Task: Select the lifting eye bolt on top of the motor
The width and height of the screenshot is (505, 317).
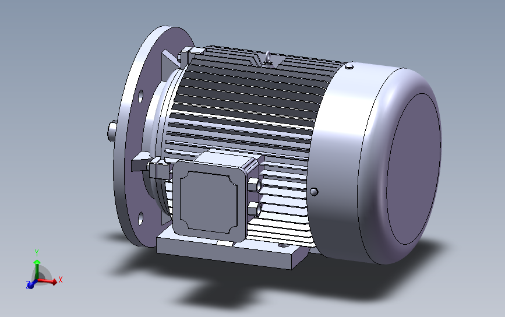Action: coord(268,58)
